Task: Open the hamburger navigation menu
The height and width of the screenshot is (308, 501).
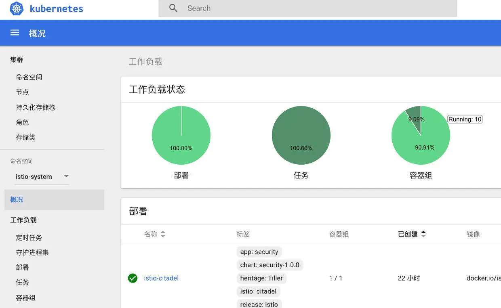Action: (15, 33)
